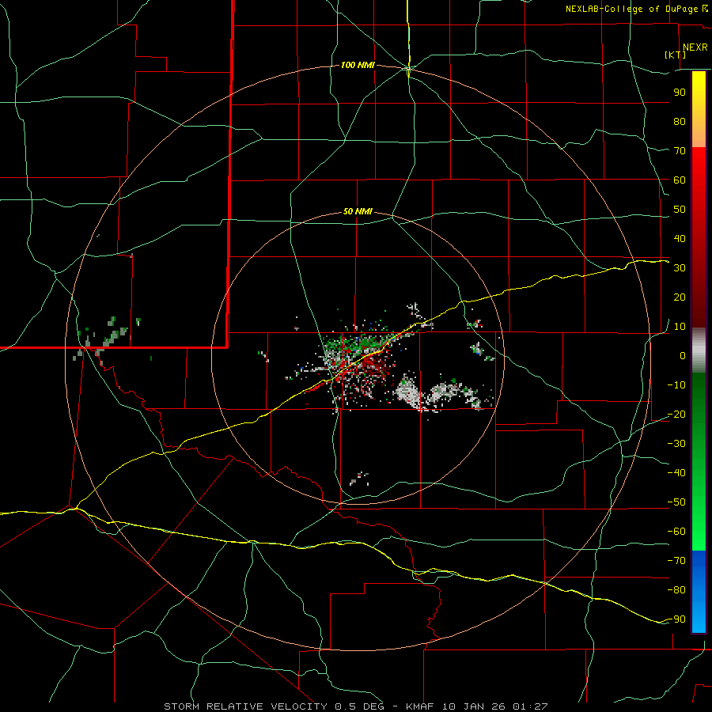Select the -30 scale label
The width and height of the screenshot is (712, 712).
click(676, 444)
